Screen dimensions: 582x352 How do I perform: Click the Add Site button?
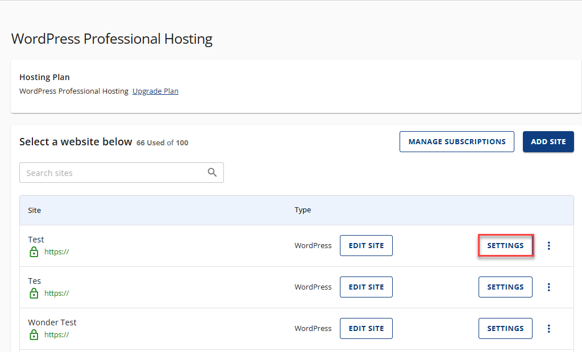pyautogui.click(x=548, y=142)
